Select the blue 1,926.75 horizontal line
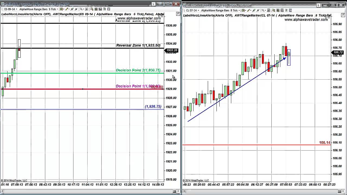This screenshot has height=195, width=347. tap(82, 109)
